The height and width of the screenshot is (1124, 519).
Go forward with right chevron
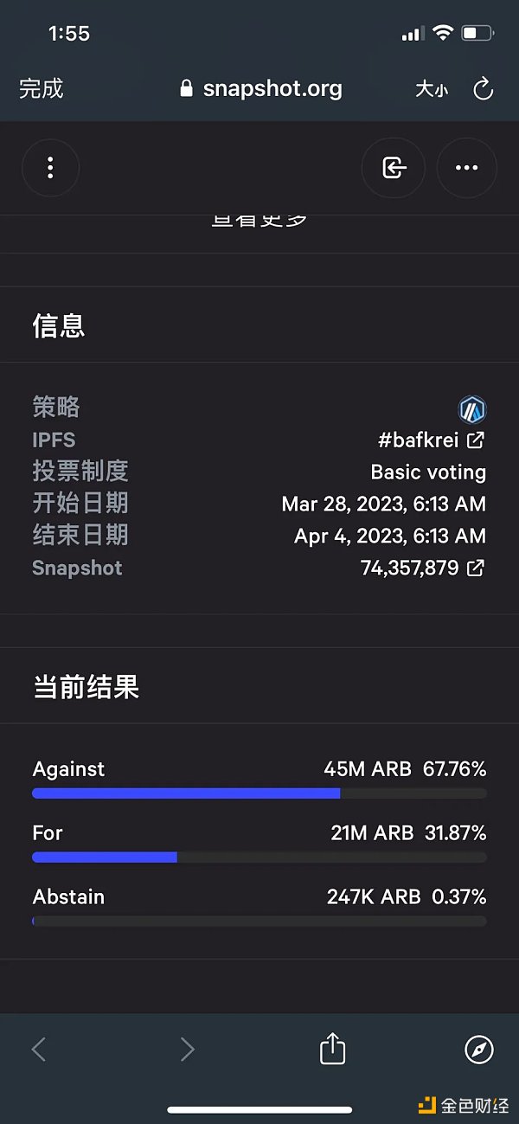[187, 1050]
